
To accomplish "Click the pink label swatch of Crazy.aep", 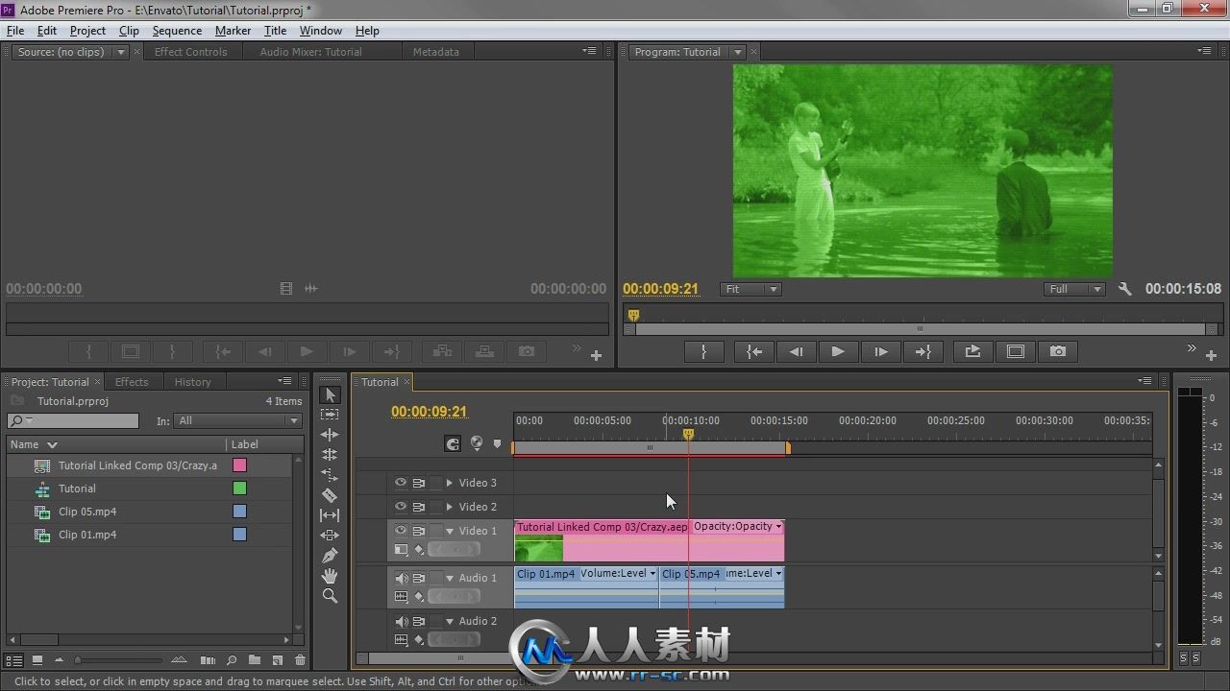I will click(240, 465).
